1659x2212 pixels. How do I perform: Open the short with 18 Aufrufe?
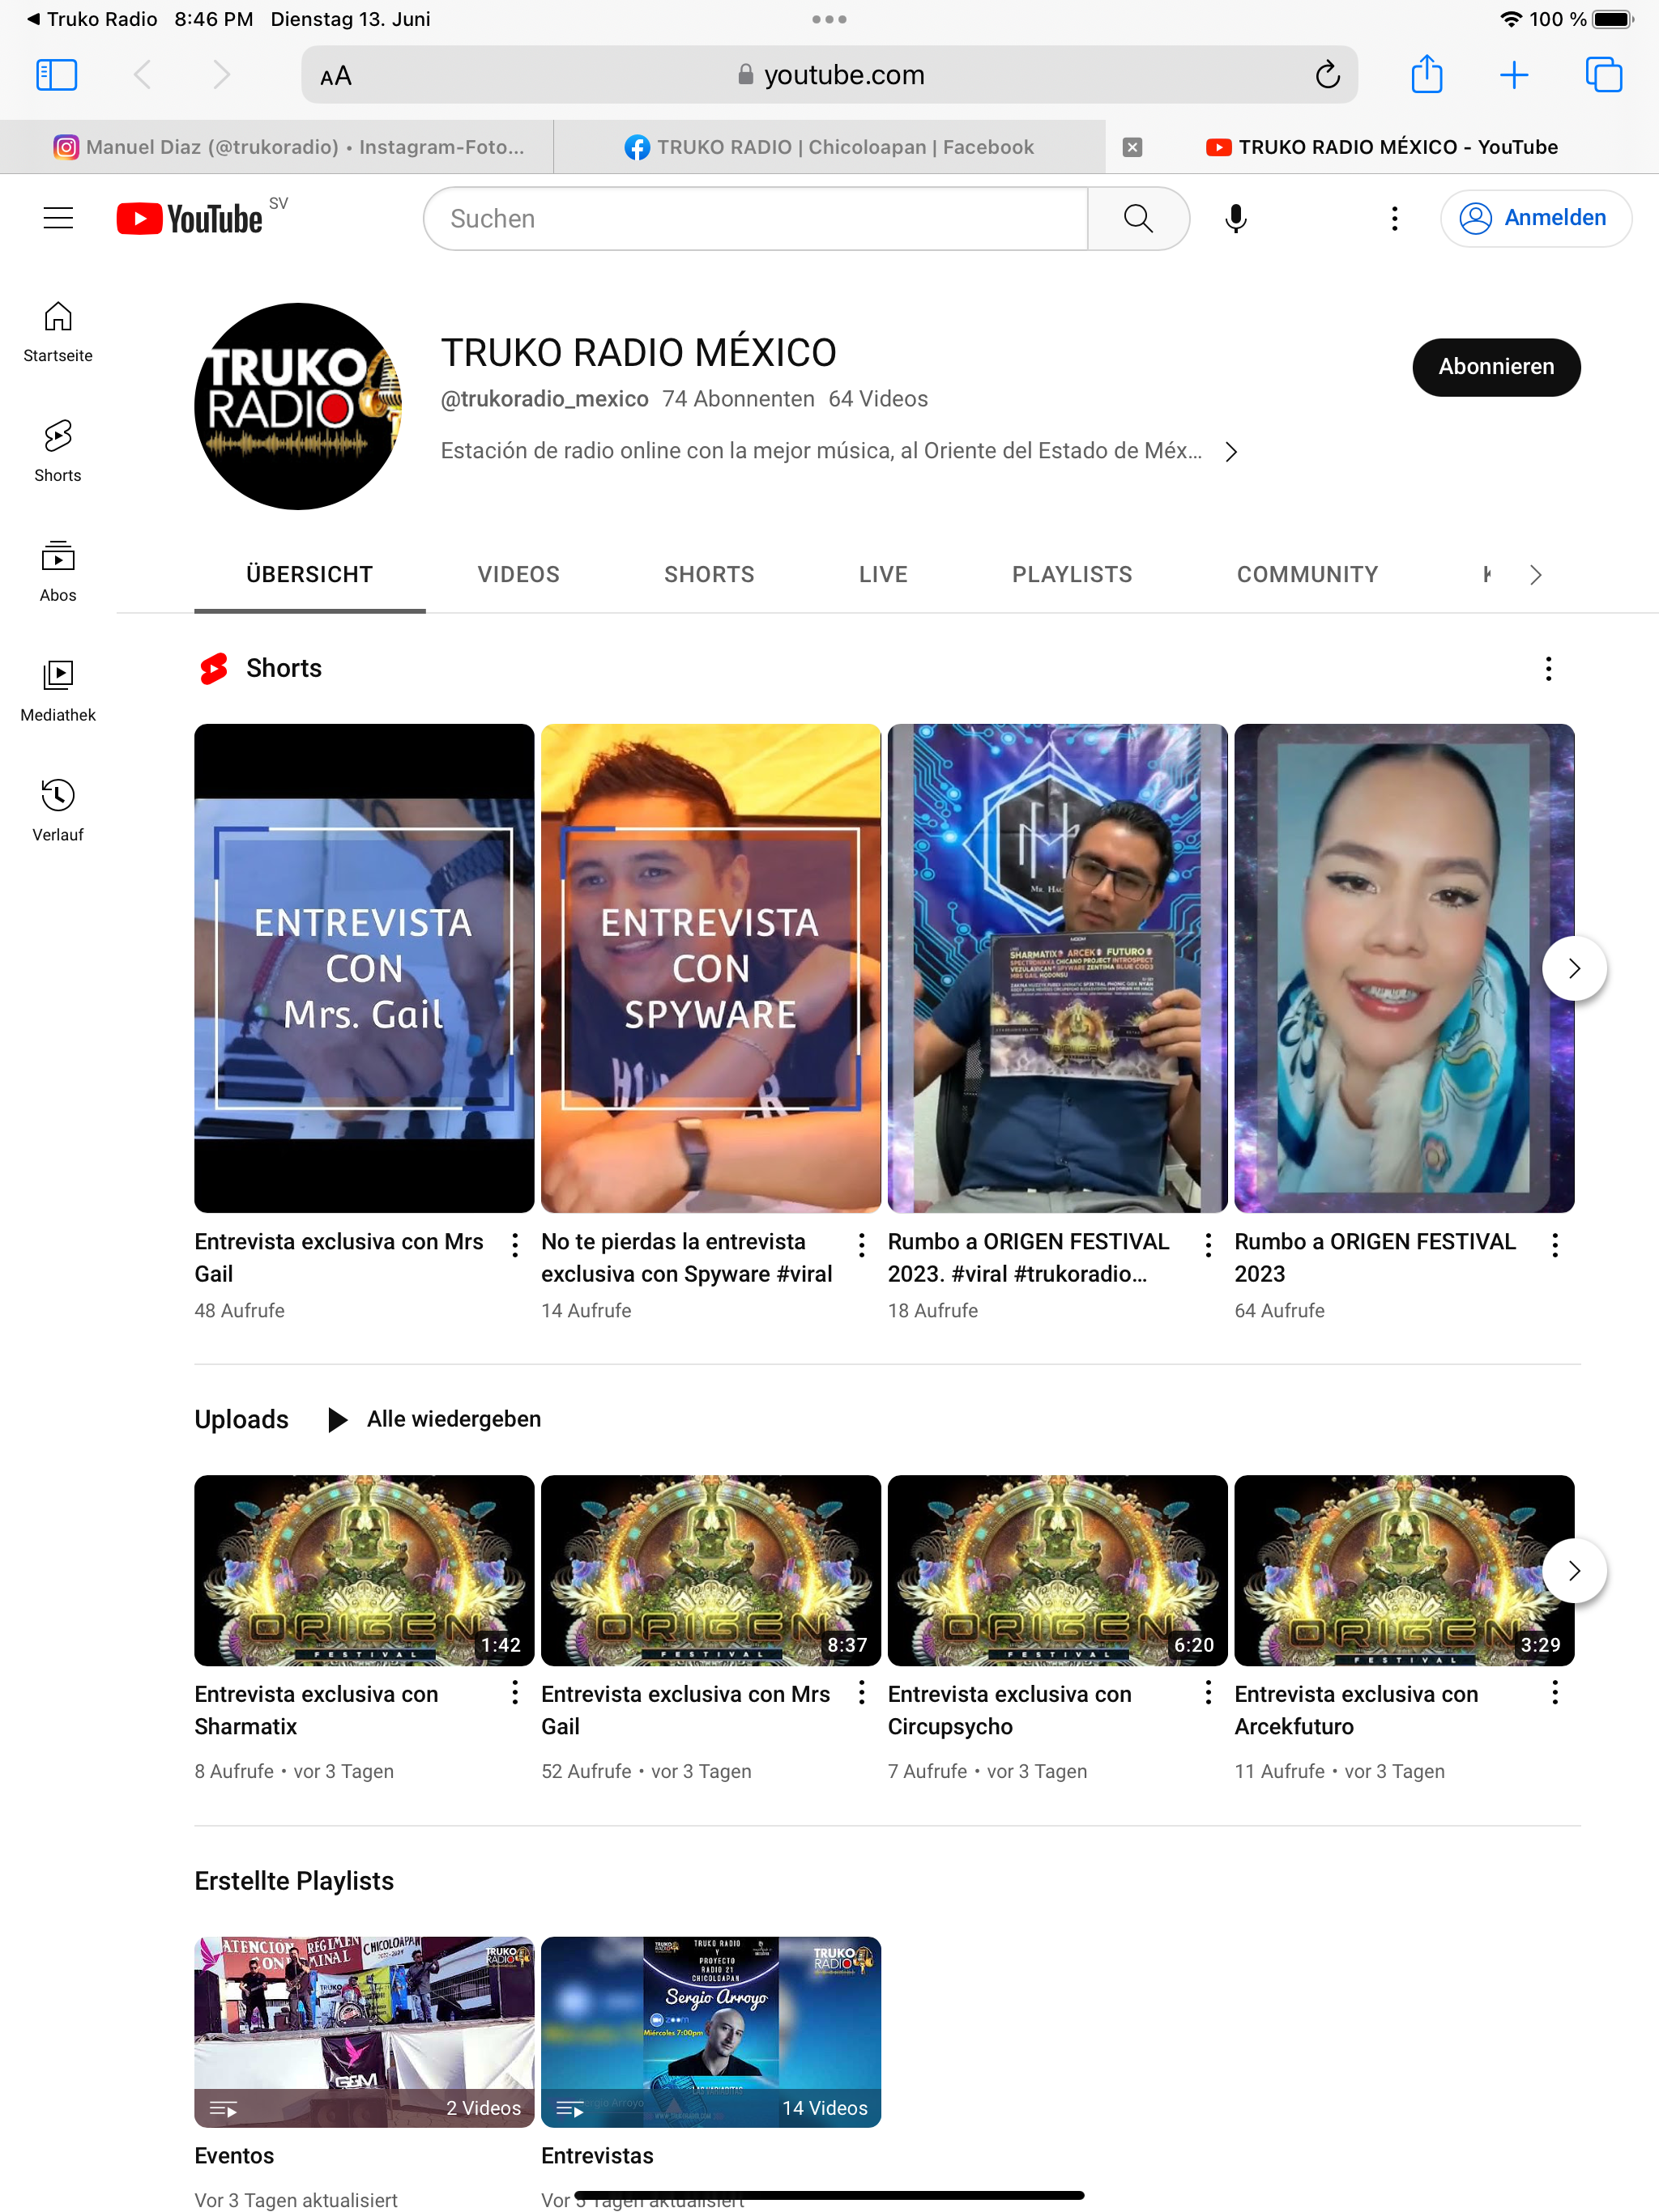pos(1056,968)
